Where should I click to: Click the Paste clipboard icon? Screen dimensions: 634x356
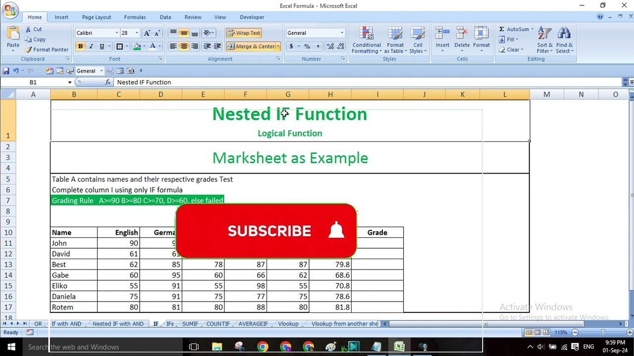pyautogui.click(x=13, y=34)
